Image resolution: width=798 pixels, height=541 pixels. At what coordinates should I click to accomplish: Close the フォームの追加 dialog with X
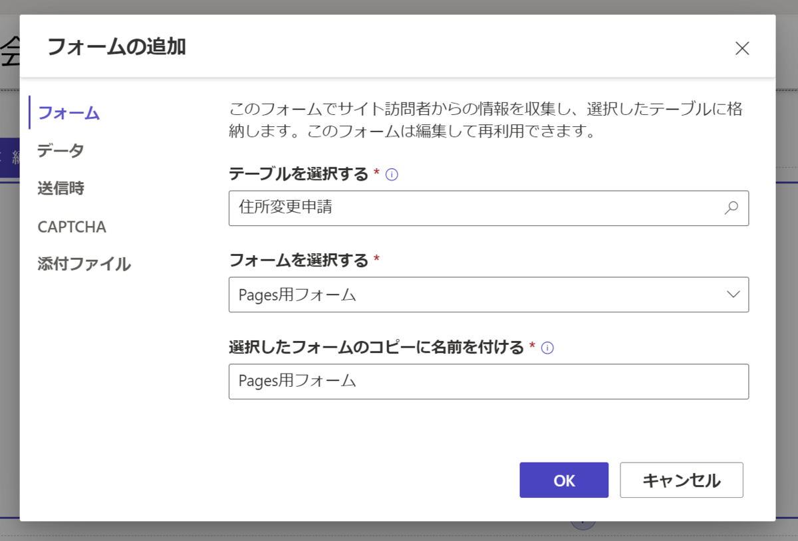point(741,48)
